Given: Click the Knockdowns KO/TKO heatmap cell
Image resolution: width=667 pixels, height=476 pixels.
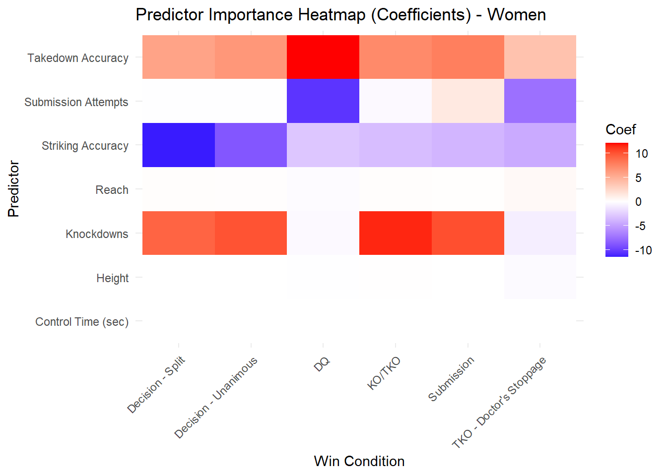Looking at the screenshot, I should coord(396,233).
